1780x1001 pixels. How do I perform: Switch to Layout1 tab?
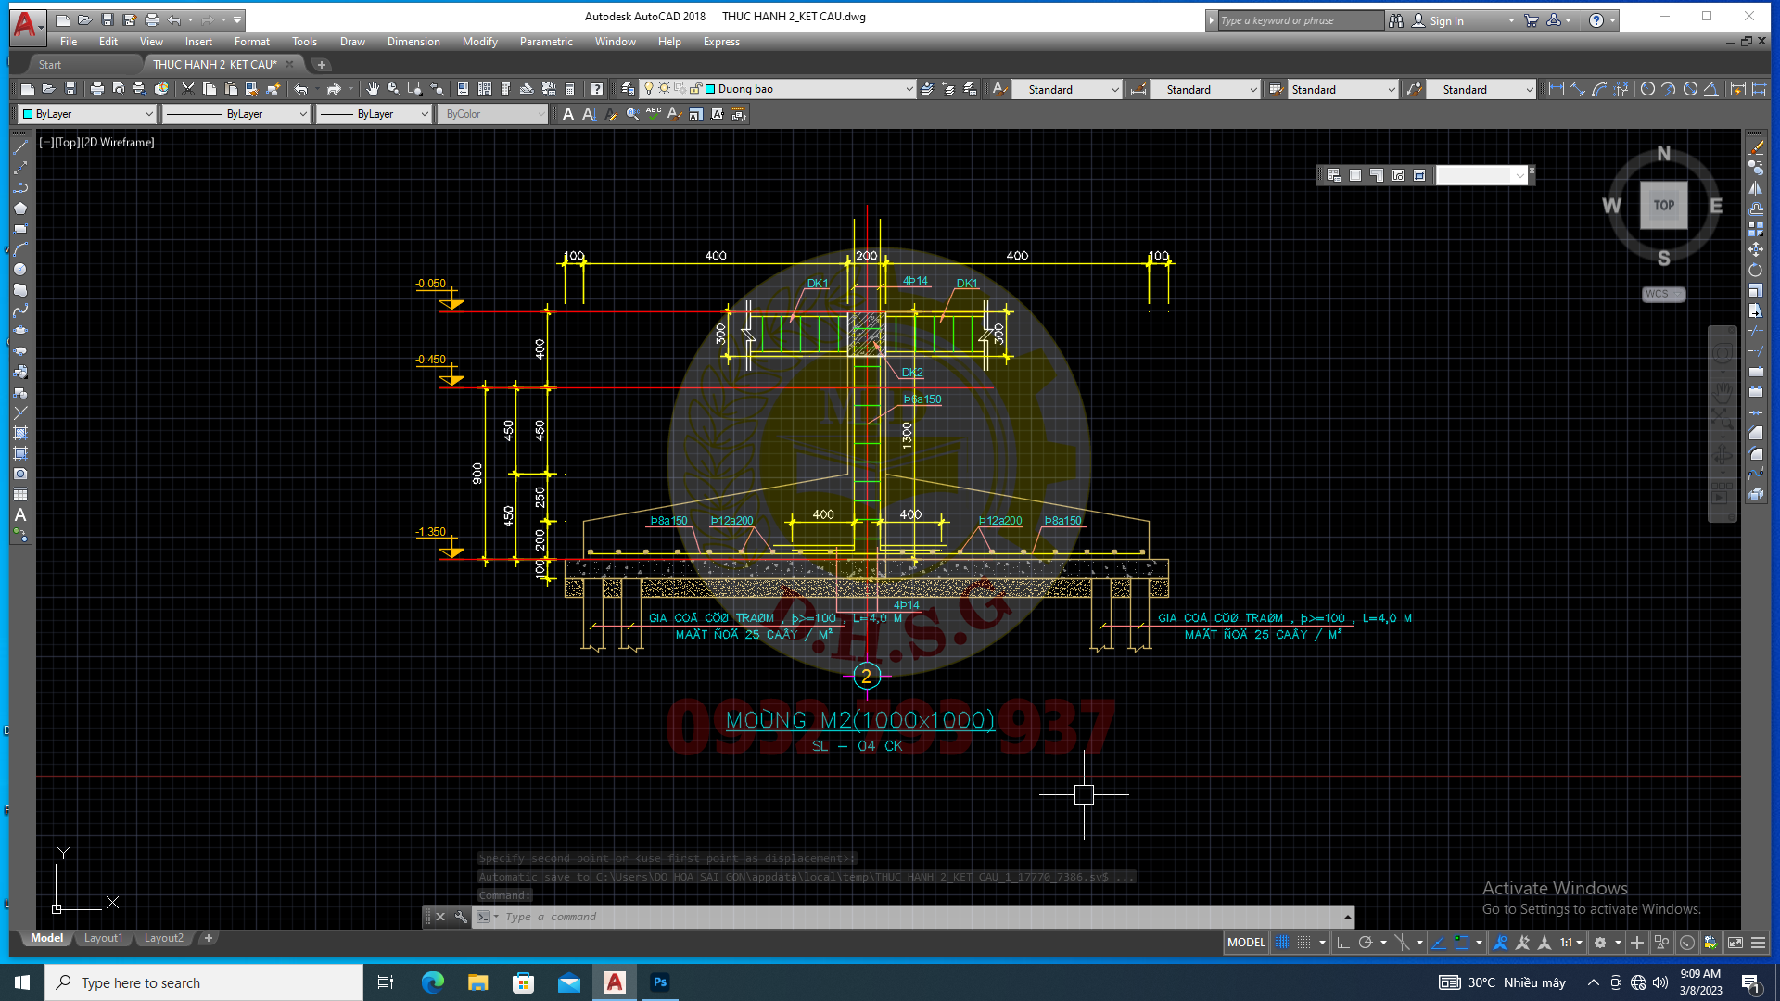pos(103,937)
